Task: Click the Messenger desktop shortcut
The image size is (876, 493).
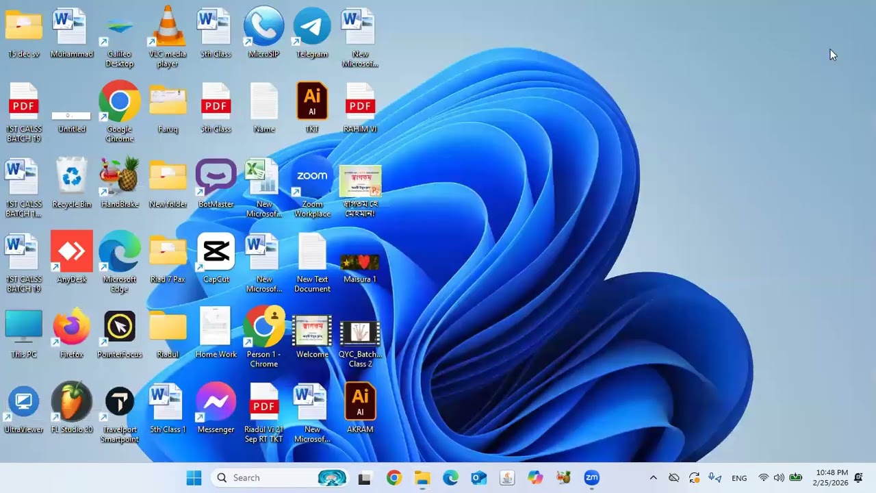Action: click(216, 408)
